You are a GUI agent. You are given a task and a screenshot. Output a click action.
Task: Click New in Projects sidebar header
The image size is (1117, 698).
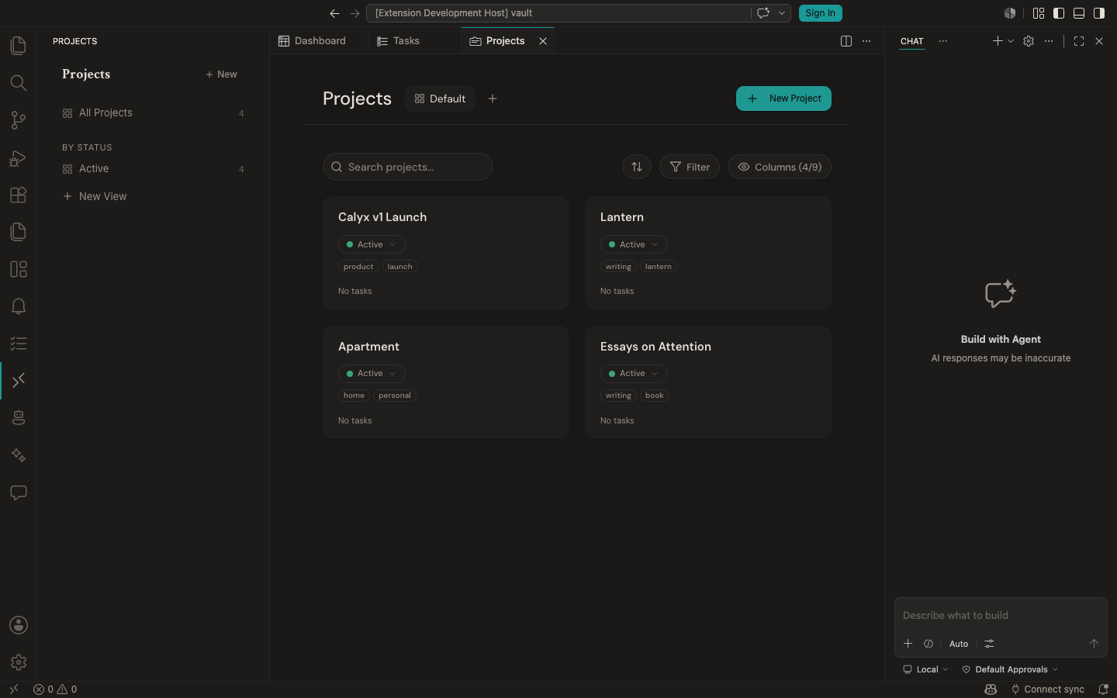221,74
